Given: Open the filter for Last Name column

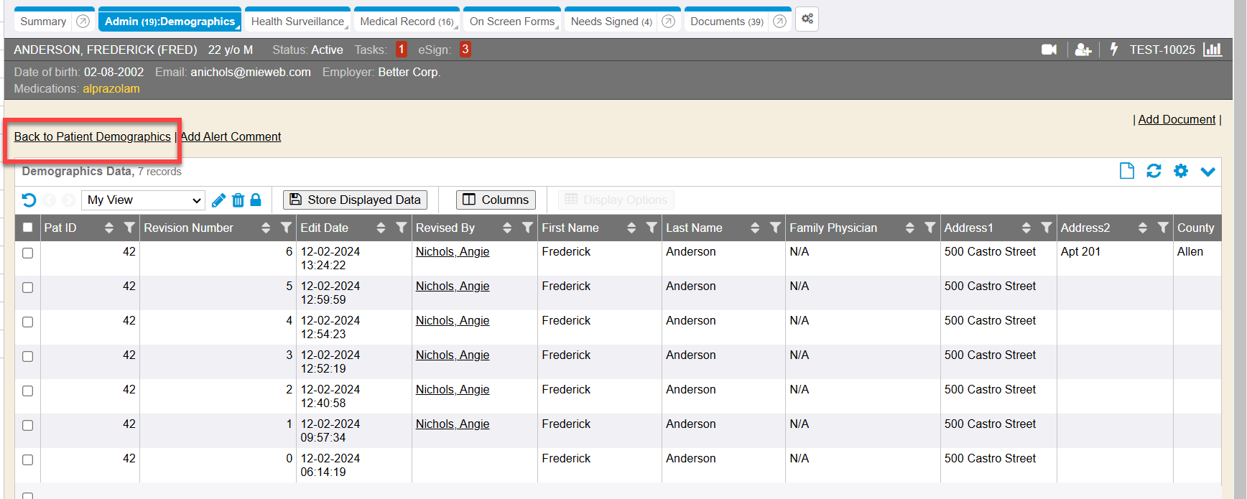Looking at the screenshot, I should click(x=775, y=228).
